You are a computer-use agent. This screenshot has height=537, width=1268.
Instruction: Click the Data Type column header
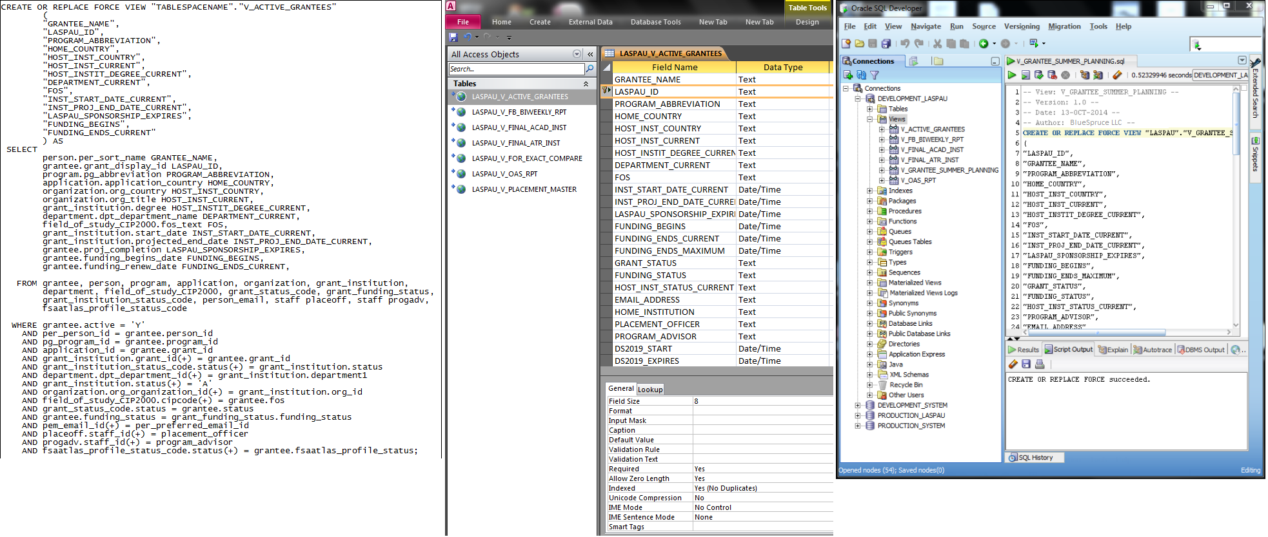[x=783, y=67]
